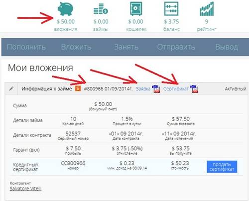Click the piggy bank investments icon
The width and height of the screenshot is (249, 201).
(65, 9)
